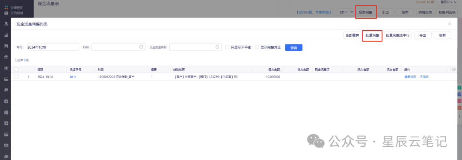Screen dimensions: 462x160
Task: Open the column settings gear icon
Action: [x=454, y=70]
